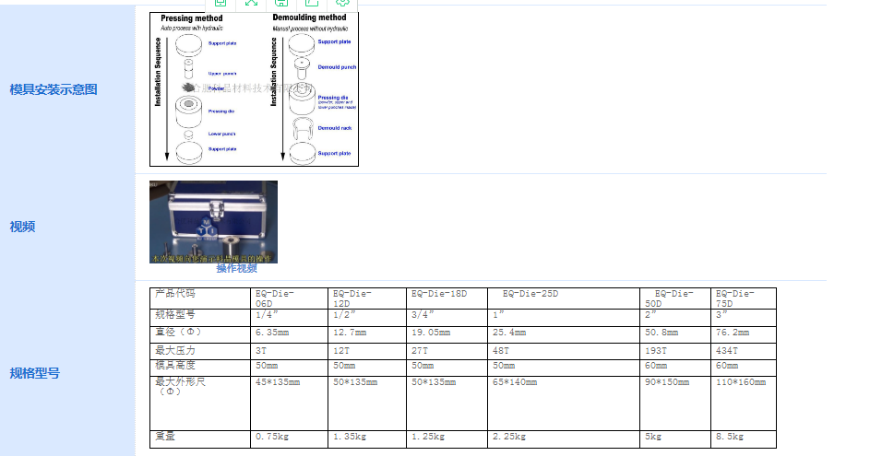882x456 pixels.
Task: Click the 48T max pressure cell
Action: (563, 351)
